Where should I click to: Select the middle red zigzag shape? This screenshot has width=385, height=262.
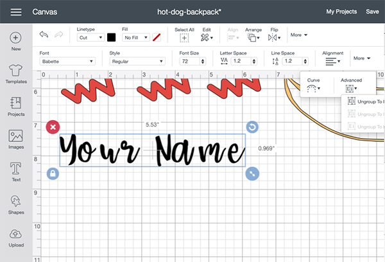tap(164, 89)
